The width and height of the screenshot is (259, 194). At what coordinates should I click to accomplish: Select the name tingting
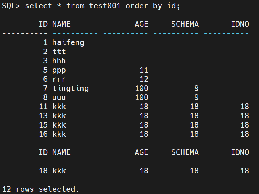point(71,88)
